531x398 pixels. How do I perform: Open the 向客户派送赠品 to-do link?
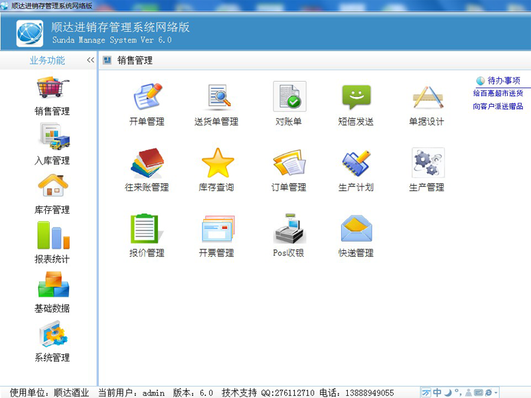click(x=498, y=106)
